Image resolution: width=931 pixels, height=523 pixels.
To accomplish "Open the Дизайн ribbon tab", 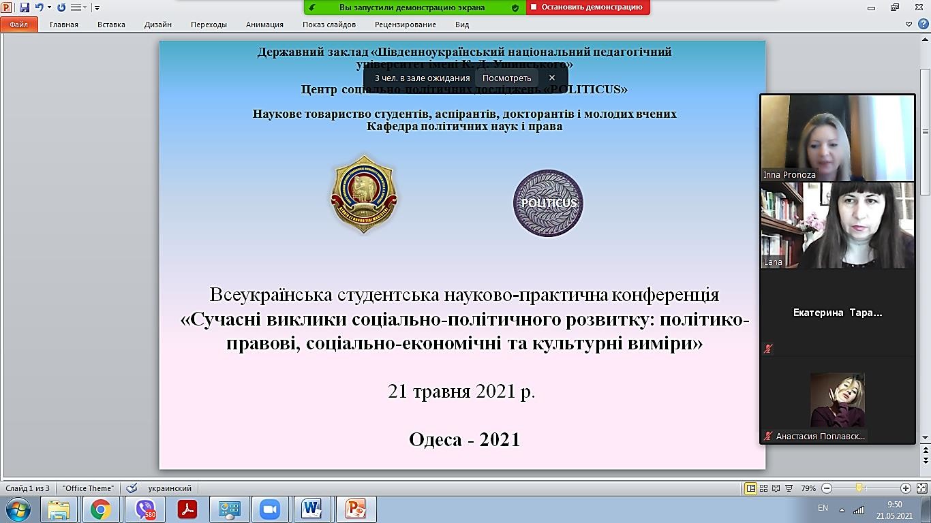I will pyautogui.click(x=158, y=25).
